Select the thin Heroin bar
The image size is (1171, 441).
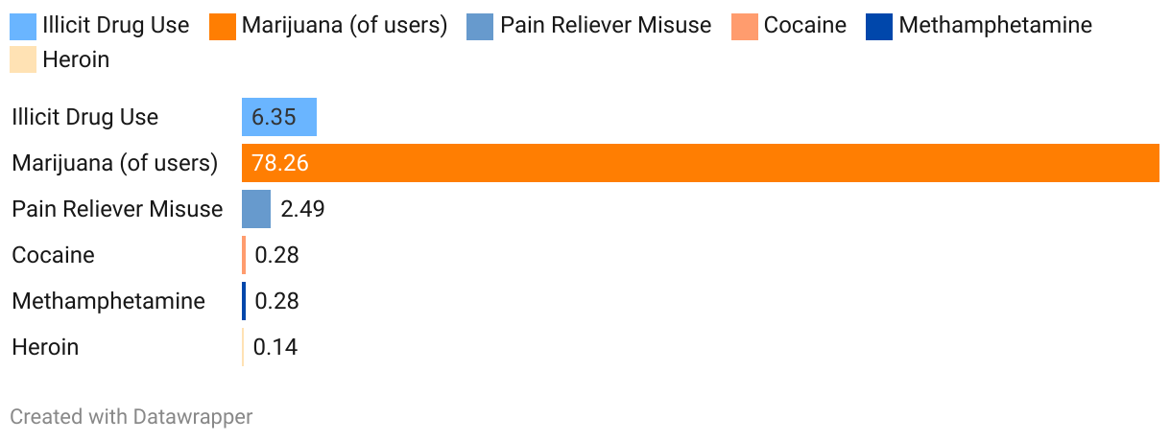[x=243, y=347]
